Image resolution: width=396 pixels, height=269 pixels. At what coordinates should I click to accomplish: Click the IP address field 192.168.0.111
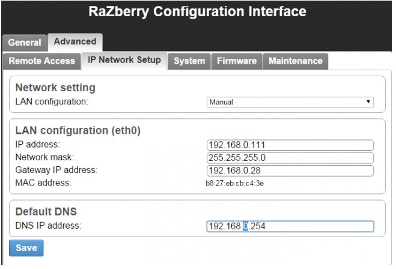pyautogui.click(x=290, y=145)
